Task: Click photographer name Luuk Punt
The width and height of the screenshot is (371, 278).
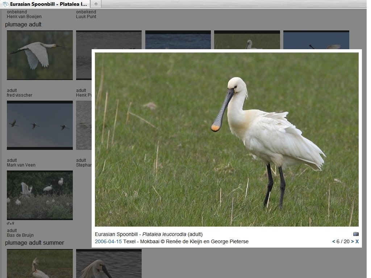Action: (x=86, y=17)
